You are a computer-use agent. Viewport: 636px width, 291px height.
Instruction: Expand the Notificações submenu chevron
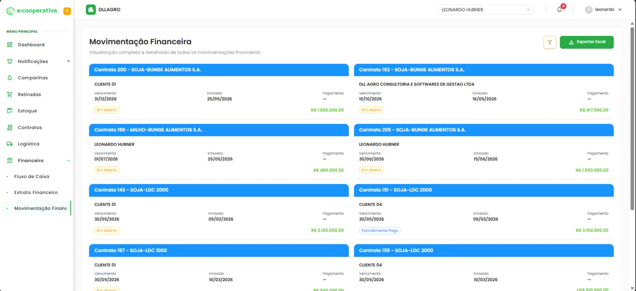[69, 61]
